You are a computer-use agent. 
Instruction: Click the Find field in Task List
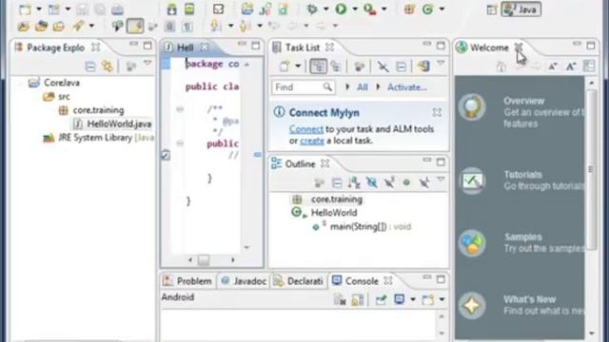pos(303,87)
